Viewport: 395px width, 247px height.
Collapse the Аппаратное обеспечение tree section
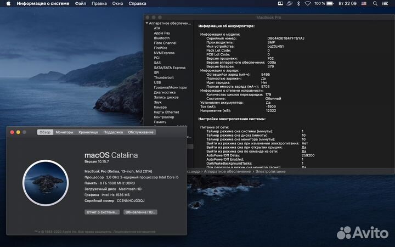tap(147, 23)
